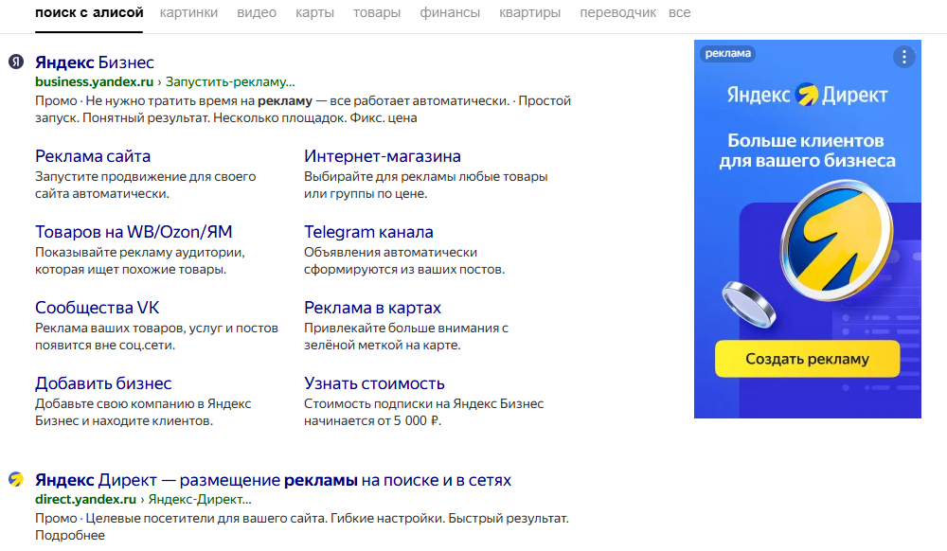Click 'Объявления автоматически' description text

click(391, 252)
